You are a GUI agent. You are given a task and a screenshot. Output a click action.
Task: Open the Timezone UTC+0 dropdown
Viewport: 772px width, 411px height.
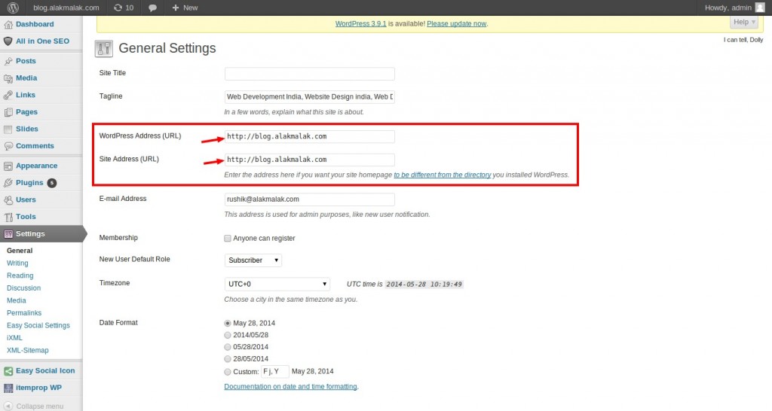click(x=277, y=284)
